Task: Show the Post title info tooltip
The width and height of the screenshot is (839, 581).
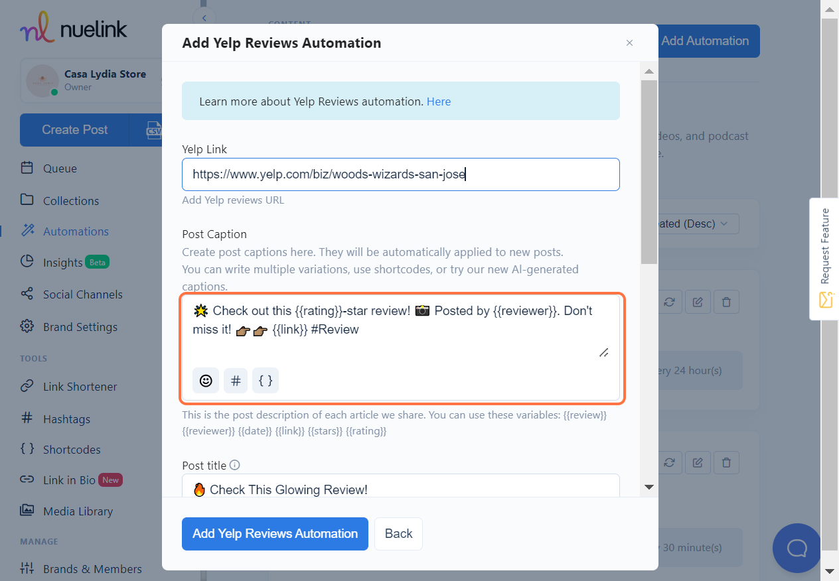Action: pos(234,466)
